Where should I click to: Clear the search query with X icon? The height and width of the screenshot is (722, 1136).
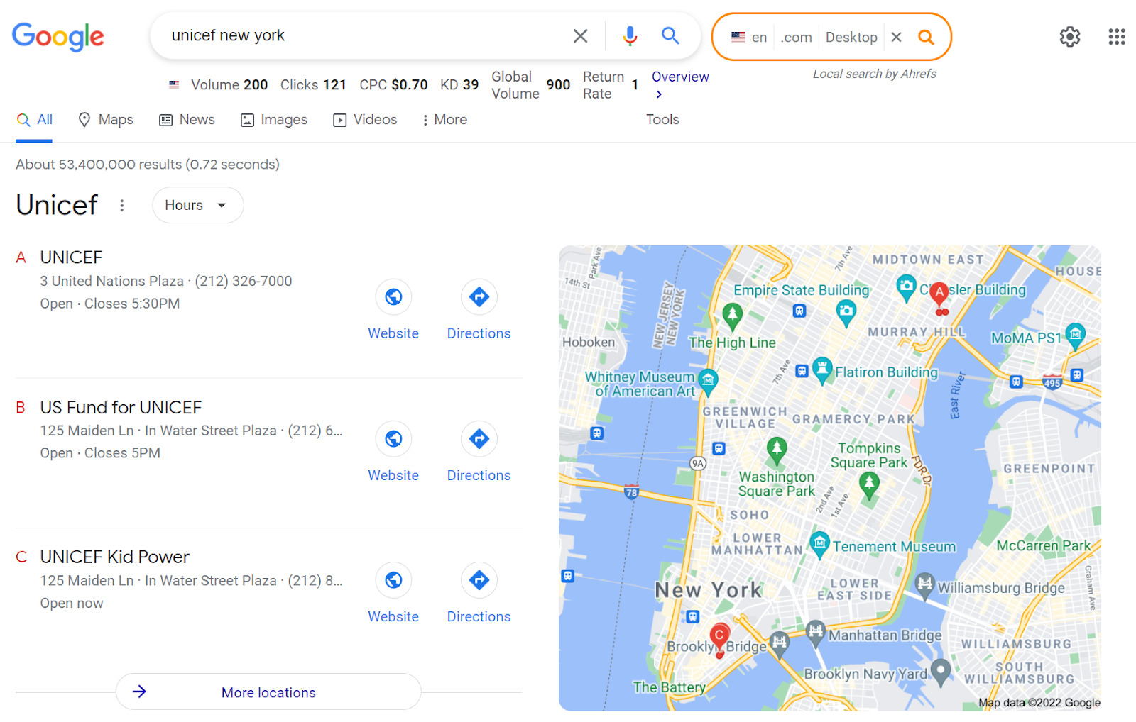click(580, 36)
